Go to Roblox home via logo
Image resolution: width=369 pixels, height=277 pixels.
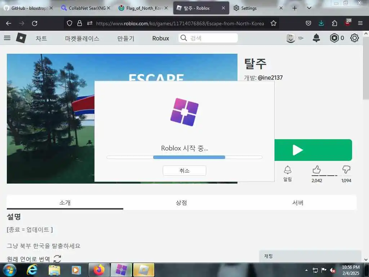coord(21,38)
